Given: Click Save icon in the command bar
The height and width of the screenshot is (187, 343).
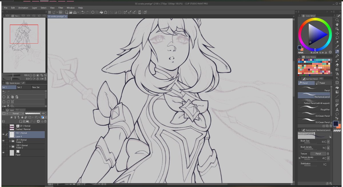Looking at the screenshot, I should tap(75, 12).
